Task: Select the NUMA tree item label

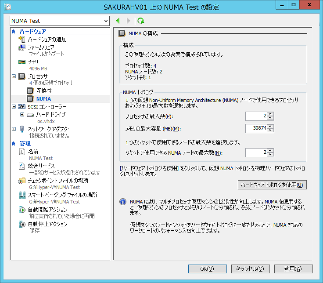Action: [x=44, y=99]
